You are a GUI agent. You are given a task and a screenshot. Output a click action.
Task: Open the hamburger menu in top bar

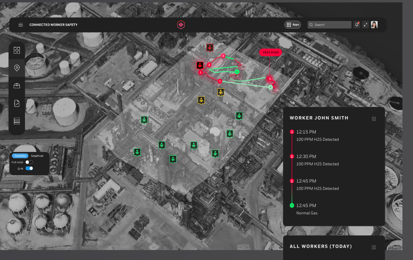pos(21,25)
